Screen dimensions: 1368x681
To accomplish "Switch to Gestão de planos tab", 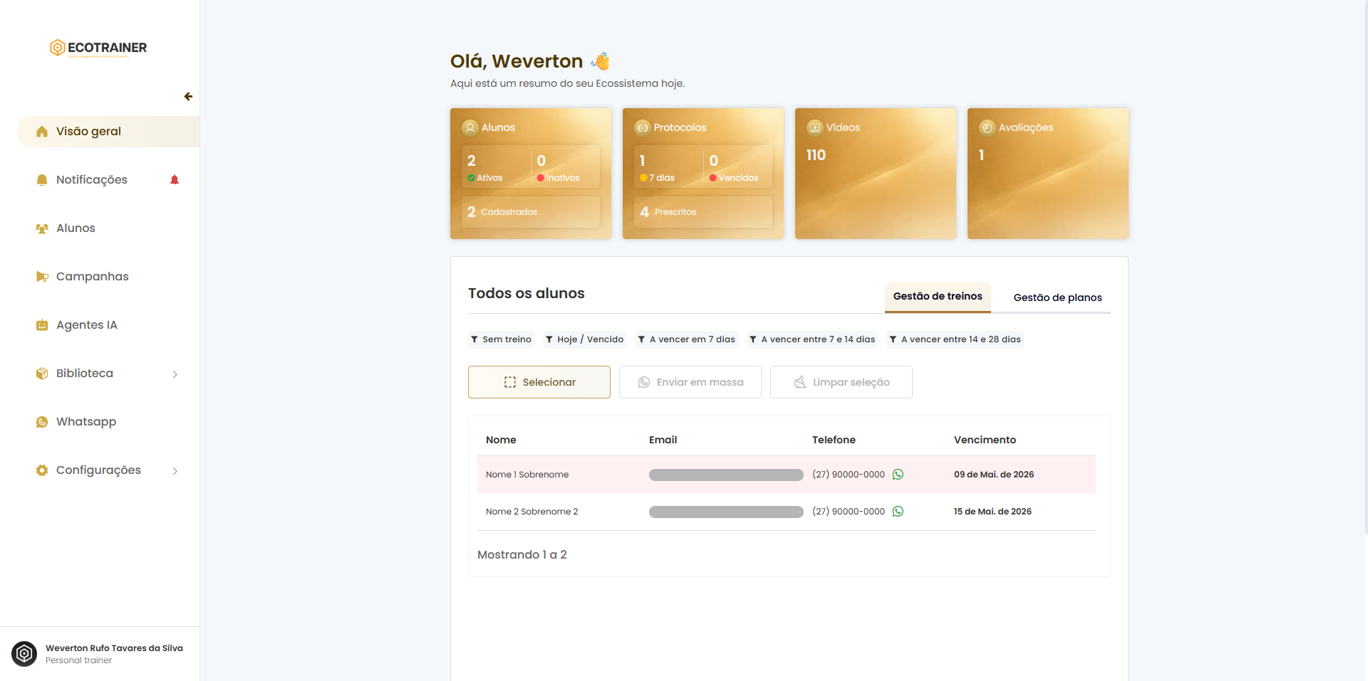I will pos(1057,297).
